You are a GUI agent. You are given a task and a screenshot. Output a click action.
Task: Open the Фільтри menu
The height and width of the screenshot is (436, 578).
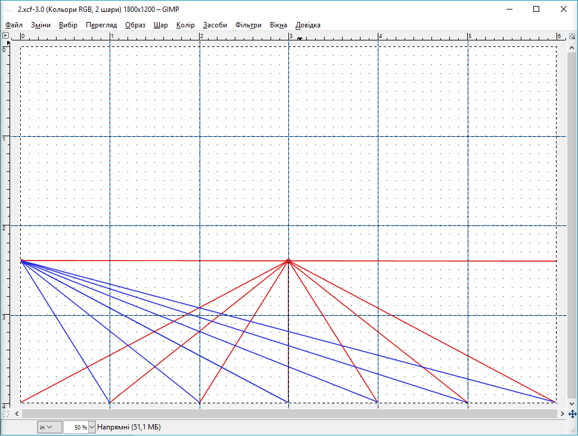[248, 25]
